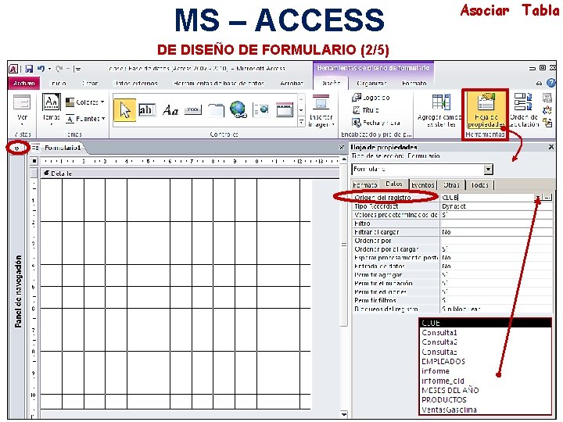Viewport: 563px width, 422px height.
Task: Select the Web Browser control
Action: point(261,110)
